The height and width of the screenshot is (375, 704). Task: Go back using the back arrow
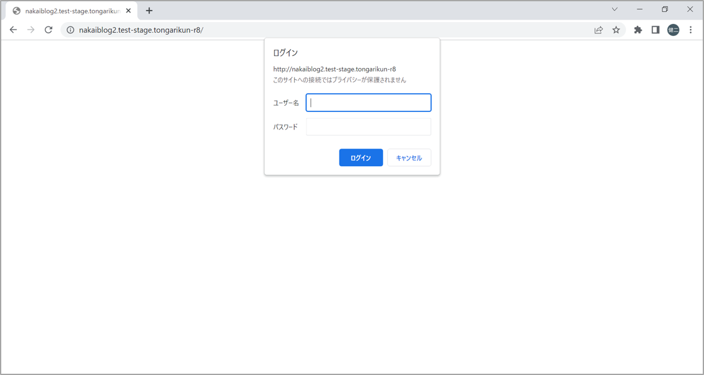13,30
